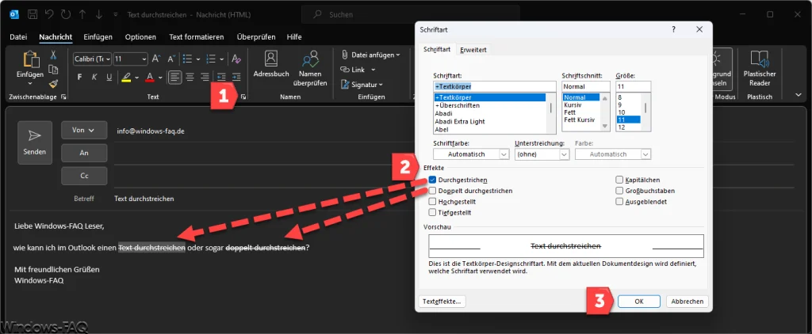Click the Save icon in title bar
This screenshot has height=334, width=812.
click(x=32, y=14)
